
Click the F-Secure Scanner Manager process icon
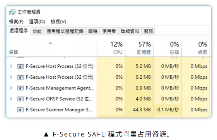pyautogui.click(x=21, y=110)
